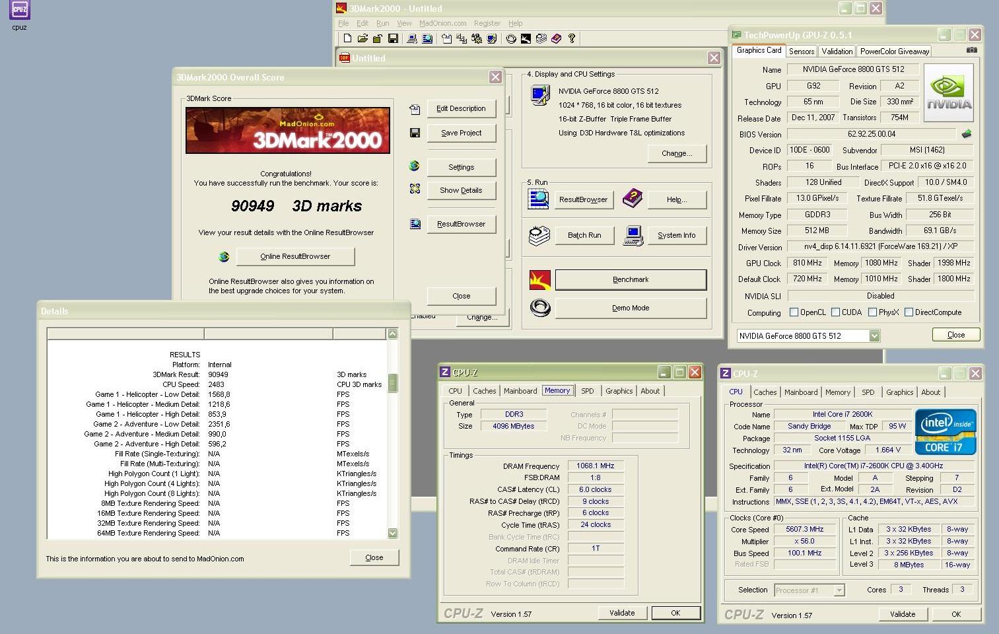Screen dimensions: 999x634
Task: Click the test selection checkmarks toolbar icon
Action: tap(462, 38)
